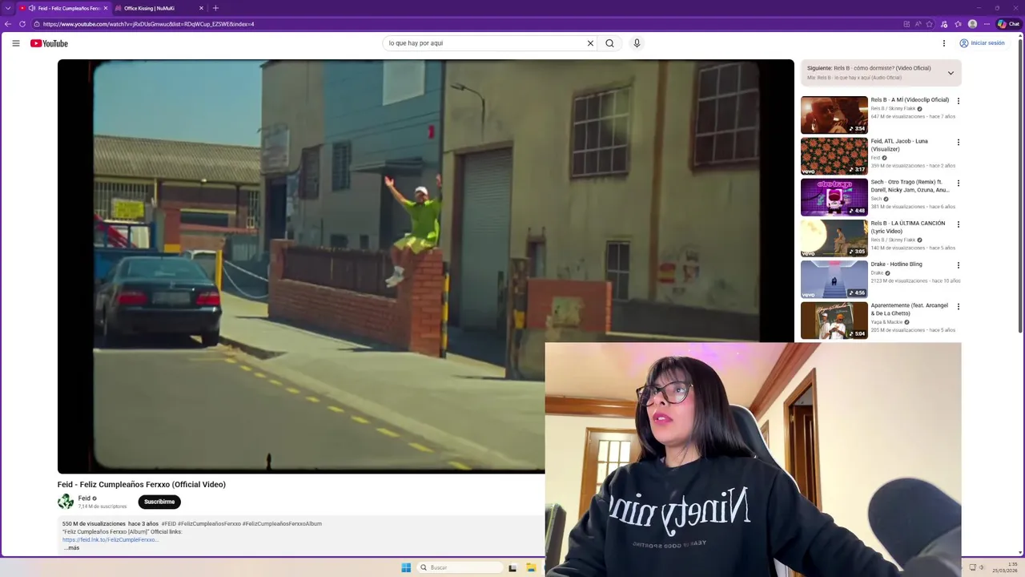The width and height of the screenshot is (1025, 577).
Task: Click the video player to pause
Action: click(425, 266)
